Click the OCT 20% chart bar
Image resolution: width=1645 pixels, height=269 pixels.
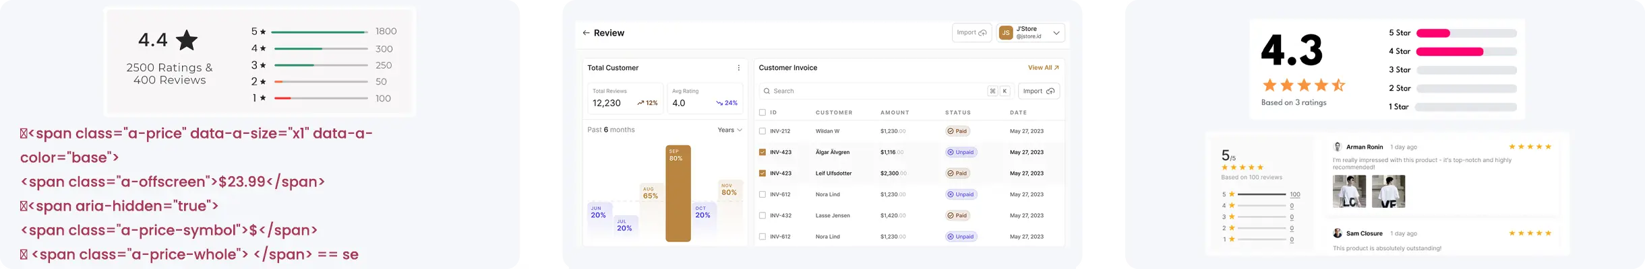705,222
